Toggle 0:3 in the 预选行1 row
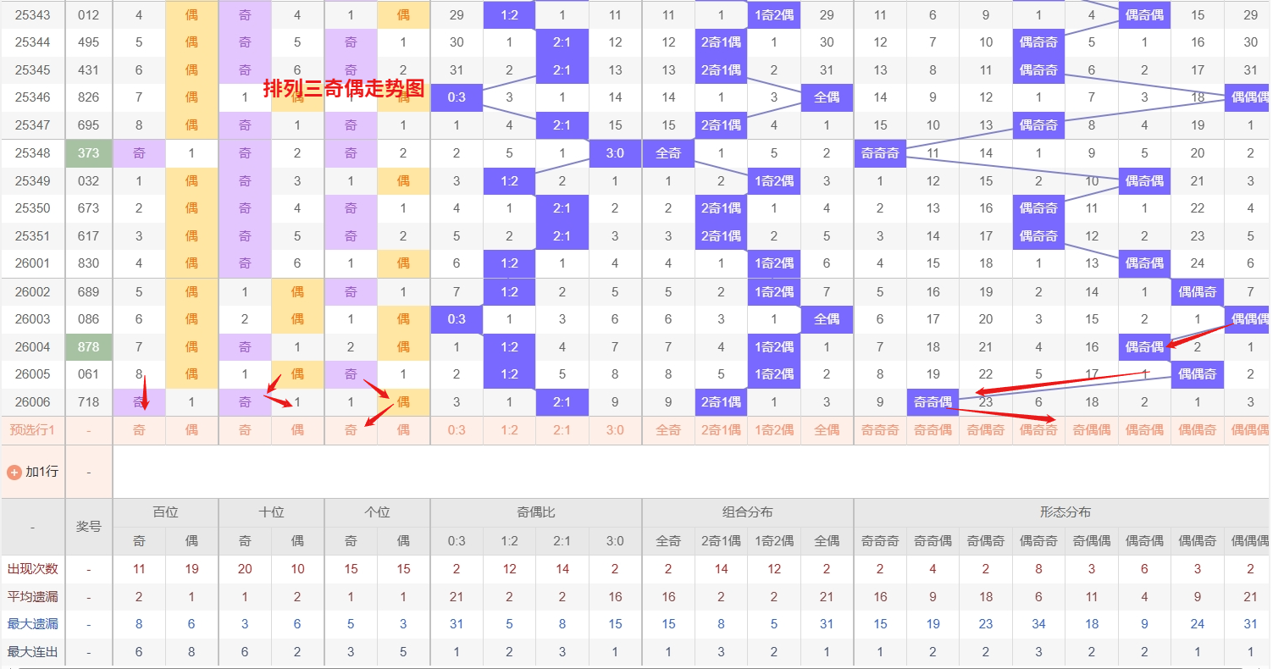Screen dimensions: 1273x669 tap(457, 430)
